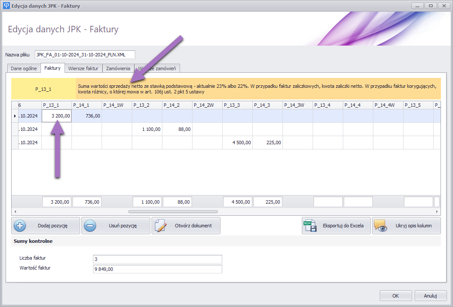Click the application logo in title bar

(x=6, y=6)
